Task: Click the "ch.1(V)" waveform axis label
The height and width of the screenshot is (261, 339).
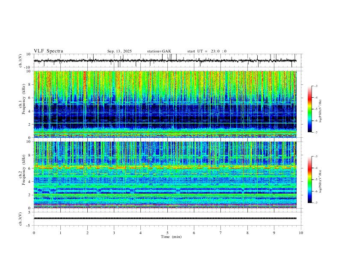Action: (21, 61)
